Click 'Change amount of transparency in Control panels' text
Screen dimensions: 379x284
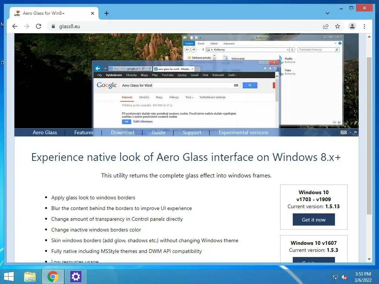(x=117, y=219)
